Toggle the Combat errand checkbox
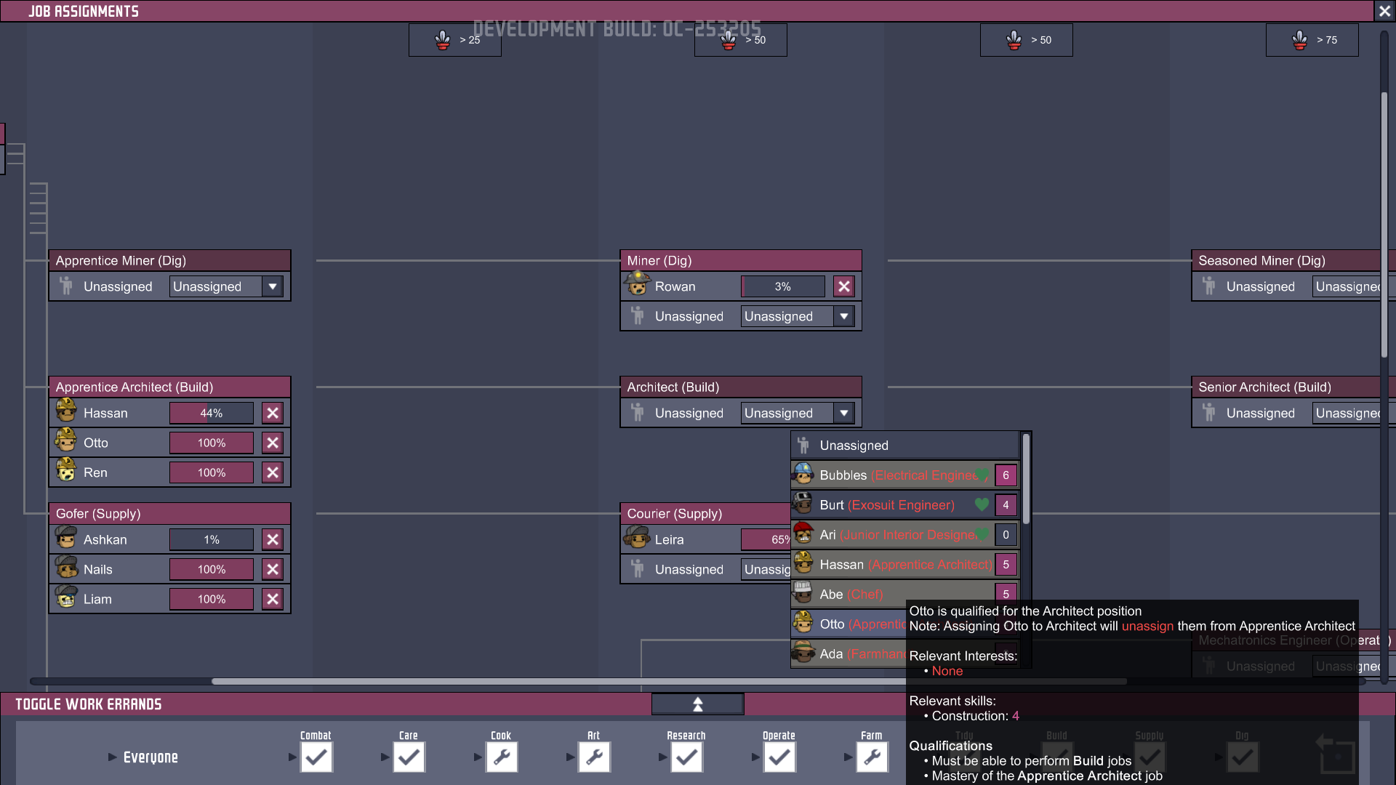 [316, 757]
